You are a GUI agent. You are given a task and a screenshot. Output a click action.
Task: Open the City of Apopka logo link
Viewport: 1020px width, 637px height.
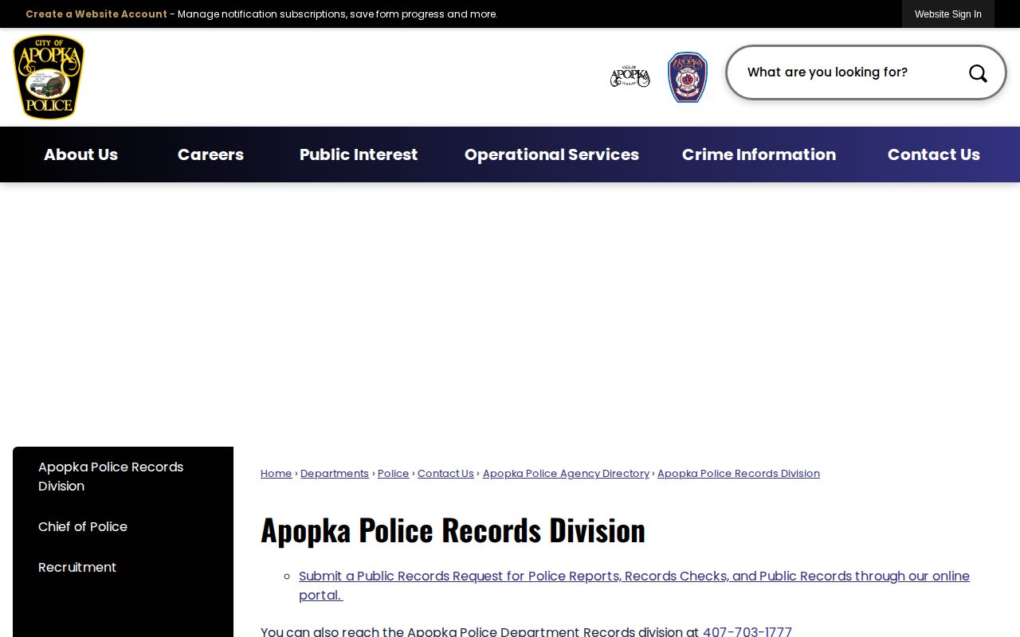(630, 77)
